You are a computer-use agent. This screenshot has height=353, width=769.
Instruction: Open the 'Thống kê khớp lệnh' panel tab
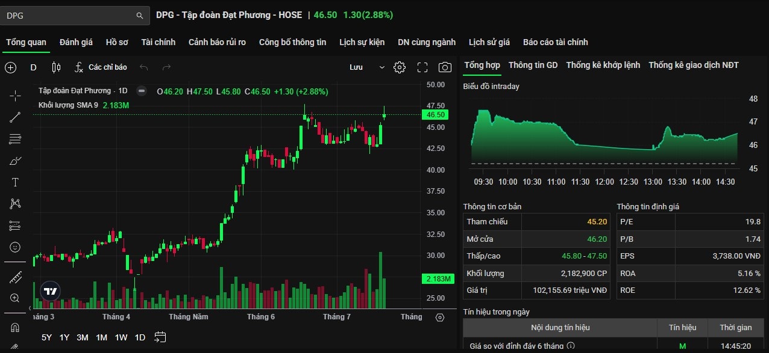(603, 65)
